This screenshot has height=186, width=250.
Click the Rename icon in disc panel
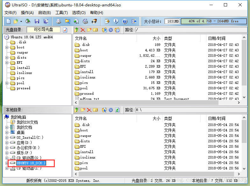pyautogui.click(x=96, y=30)
